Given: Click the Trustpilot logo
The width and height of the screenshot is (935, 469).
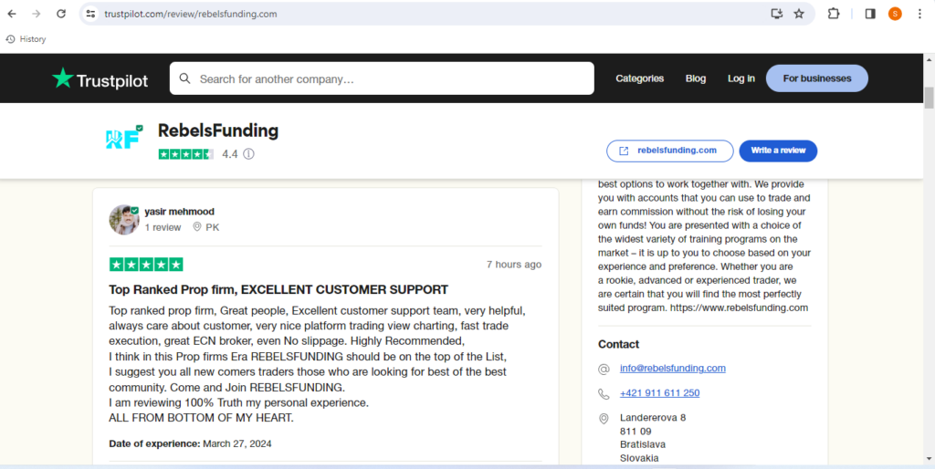Looking at the screenshot, I should pos(100,78).
